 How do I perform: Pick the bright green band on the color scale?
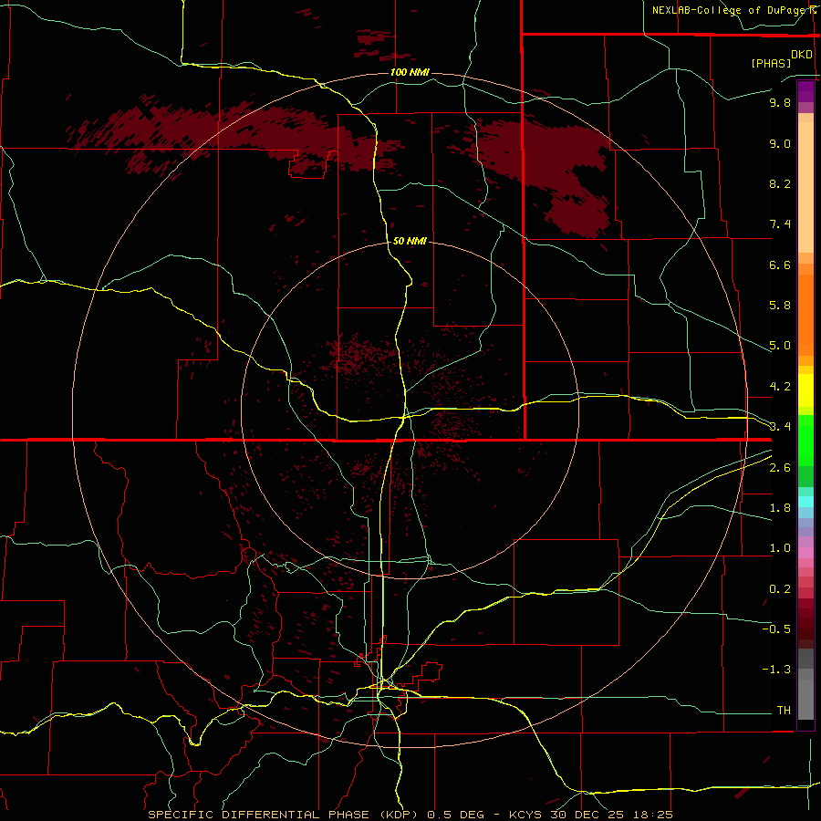[805, 440]
